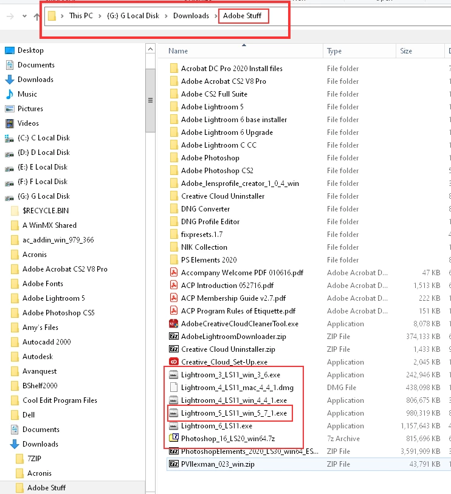Click the 980,319 KB size cell

click(423, 413)
